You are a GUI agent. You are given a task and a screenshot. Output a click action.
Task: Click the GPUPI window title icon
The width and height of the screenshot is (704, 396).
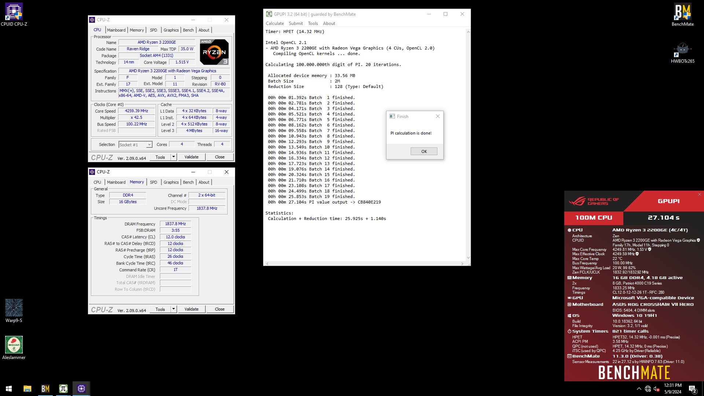point(269,14)
